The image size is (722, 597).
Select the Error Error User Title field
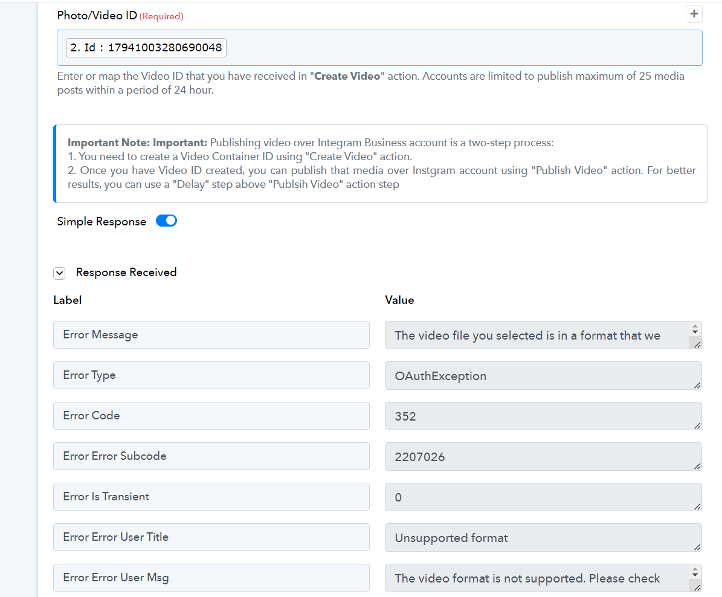coord(211,537)
